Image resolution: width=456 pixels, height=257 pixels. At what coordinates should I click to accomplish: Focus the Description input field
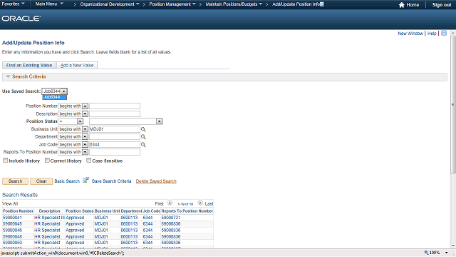tap(115, 114)
